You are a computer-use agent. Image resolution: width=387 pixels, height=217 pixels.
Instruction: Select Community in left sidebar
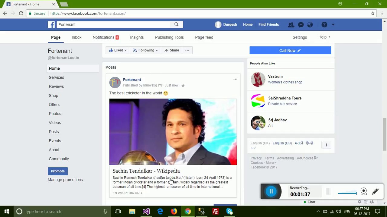(x=59, y=159)
